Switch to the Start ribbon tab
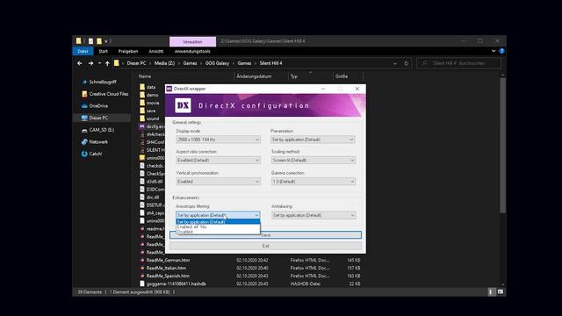This screenshot has width=562, height=316. (x=104, y=51)
